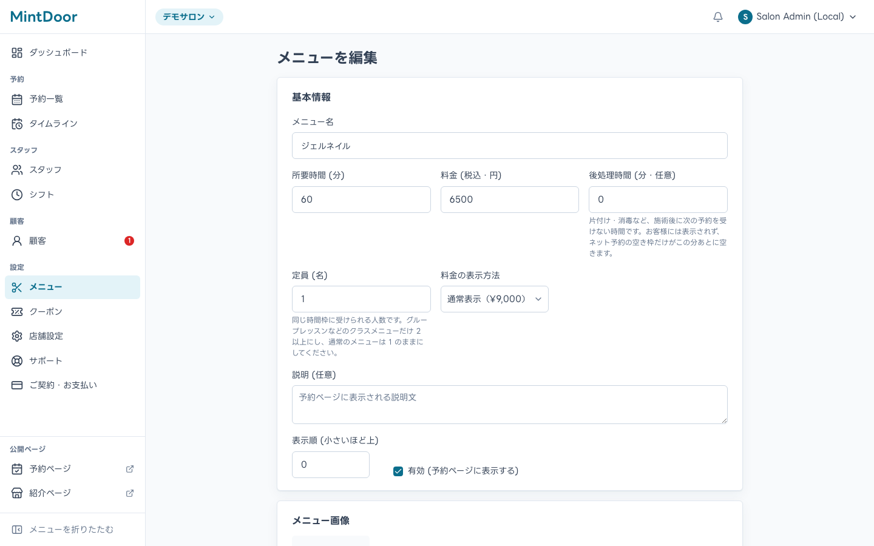This screenshot has width=874, height=546.
Task: Open ご契約・お支払い page
Action: [72, 385]
